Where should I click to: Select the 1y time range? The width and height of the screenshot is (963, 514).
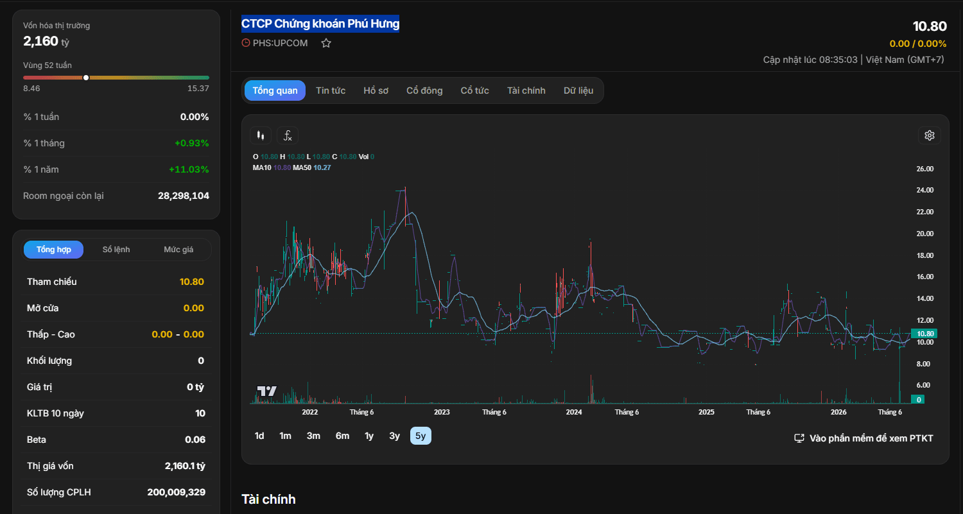tap(369, 436)
